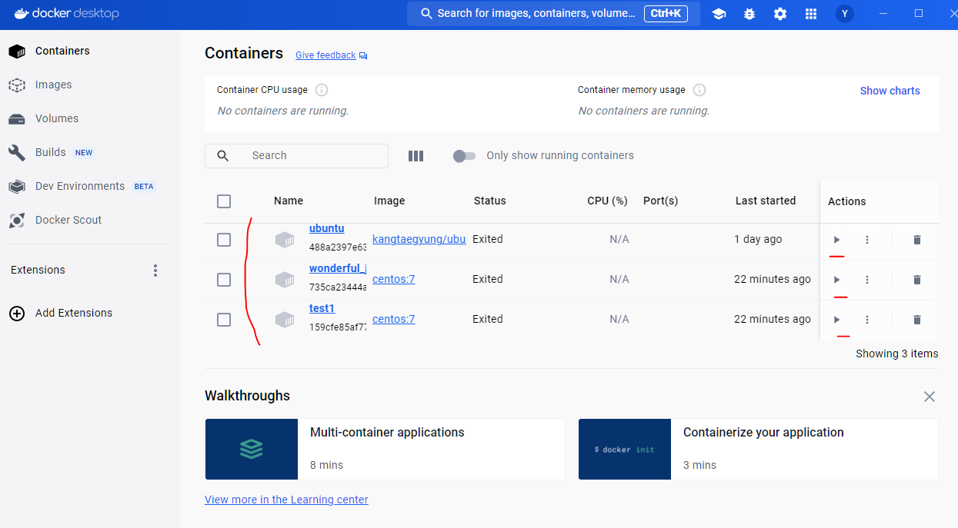958x528 pixels.
Task: Click the global search bar for images, containers
Action: (x=554, y=14)
